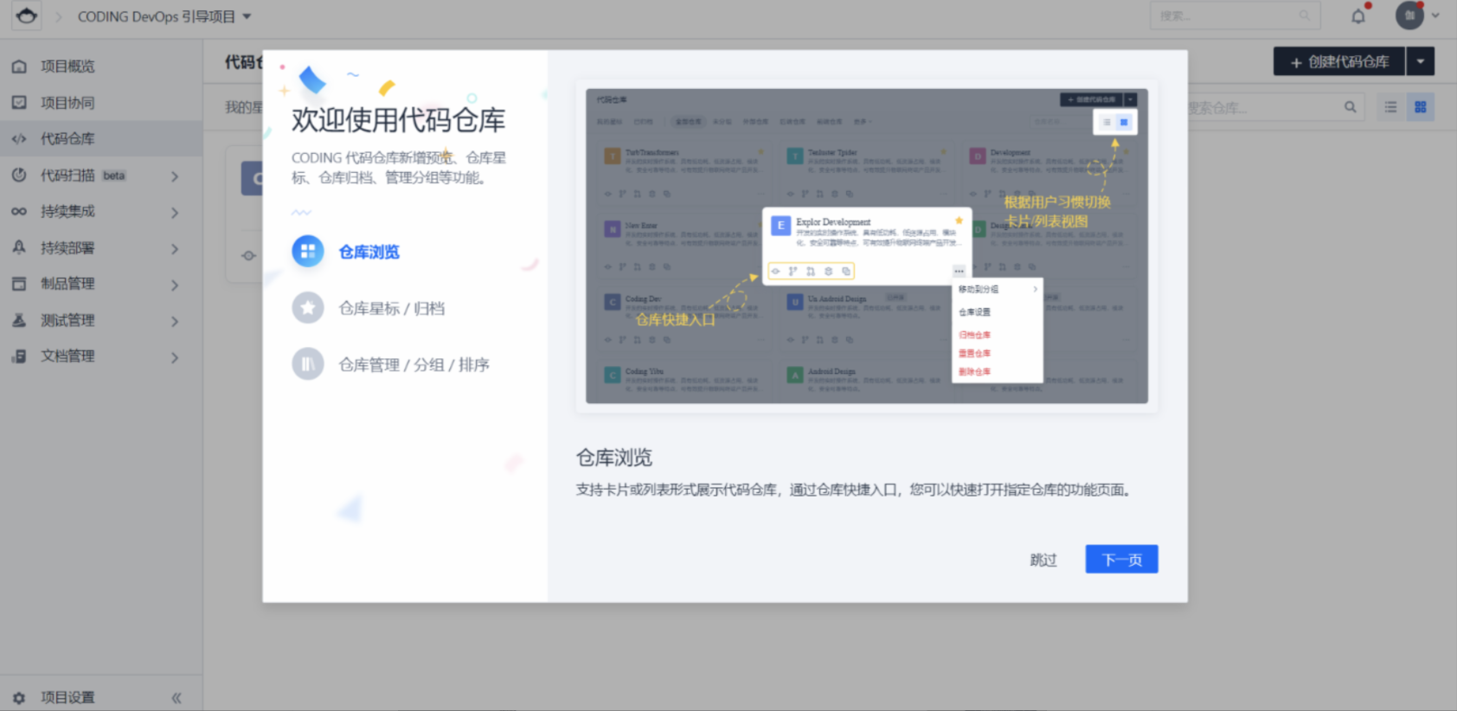Open 测试管理 in the sidebar
Screen dimensions: 1457x711
[x=101, y=320]
